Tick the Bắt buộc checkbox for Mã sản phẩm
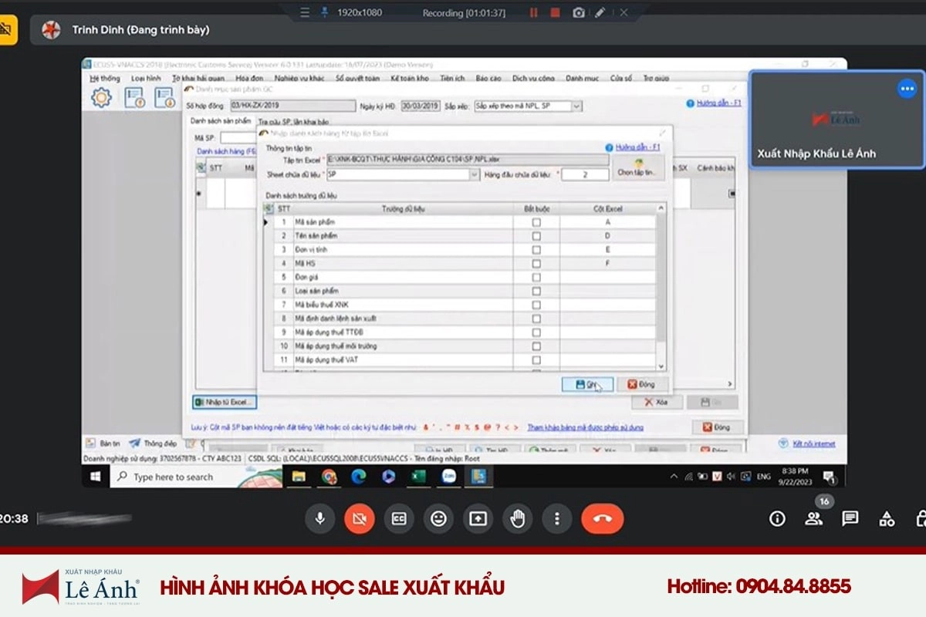The image size is (926, 617). (x=536, y=222)
